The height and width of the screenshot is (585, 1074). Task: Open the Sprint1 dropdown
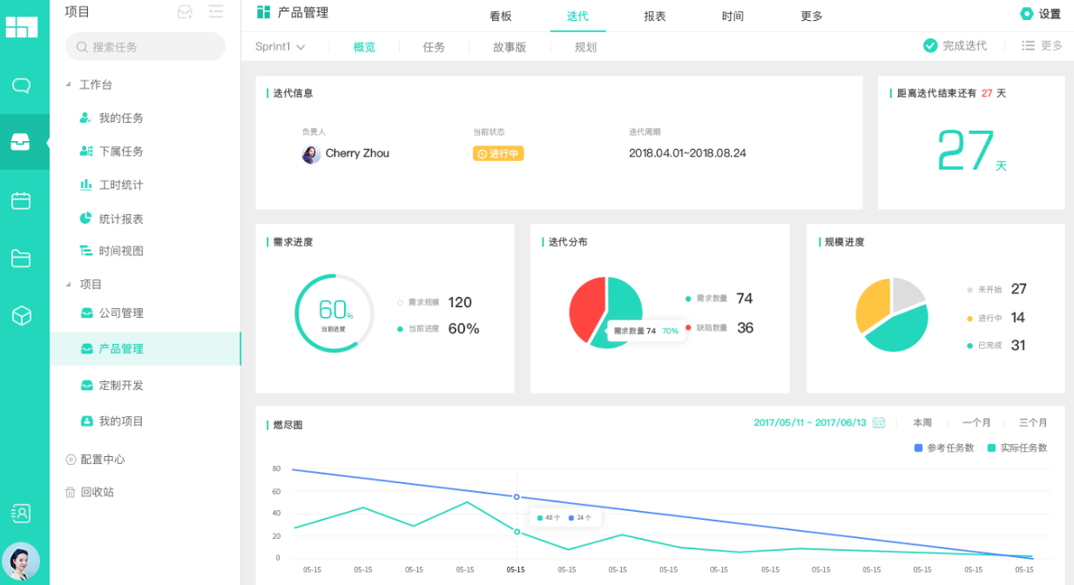click(x=280, y=47)
